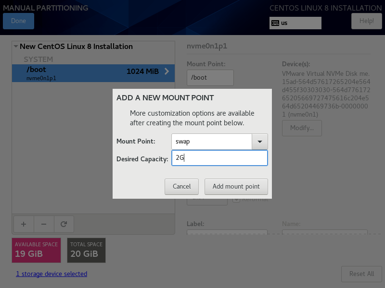The width and height of the screenshot is (385, 288).
Task: Click the ADD A NEW MOUNT POINT title
Action: click(165, 98)
